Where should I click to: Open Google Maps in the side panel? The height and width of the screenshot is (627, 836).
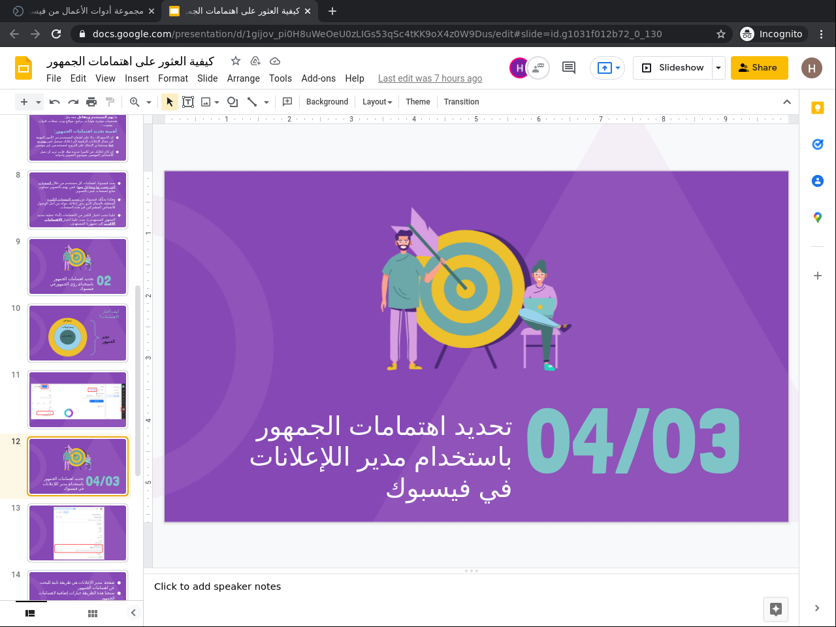pyautogui.click(x=818, y=217)
